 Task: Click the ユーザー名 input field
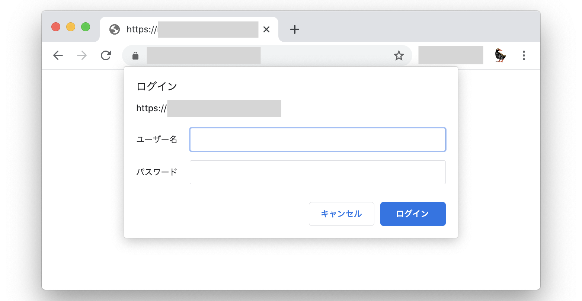tap(317, 140)
